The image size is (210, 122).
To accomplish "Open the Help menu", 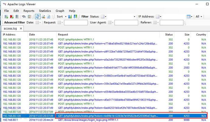I will (x=72, y=11).
